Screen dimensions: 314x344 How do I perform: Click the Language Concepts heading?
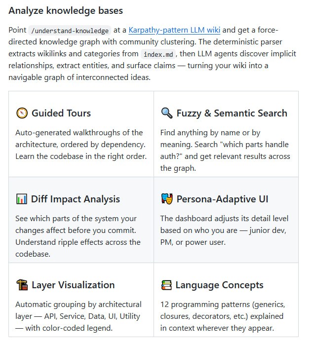coord(219,285)
